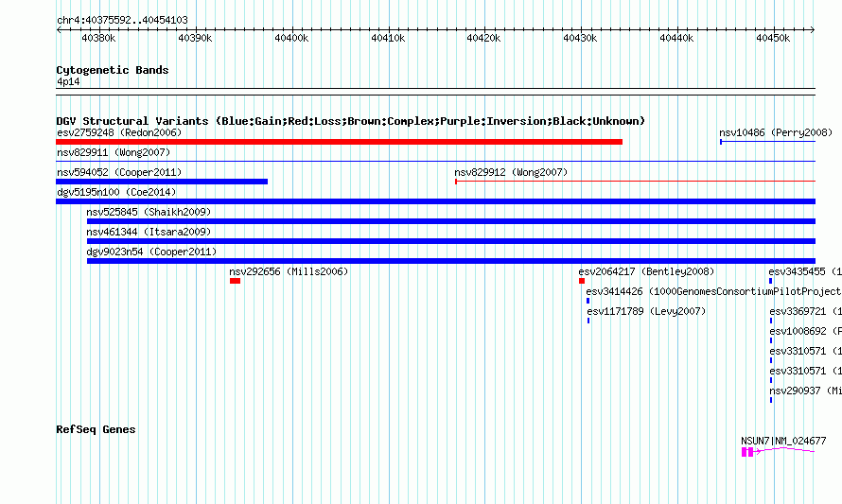
Task: Open the esv3369721 variant label
Action: coord(805,311)
